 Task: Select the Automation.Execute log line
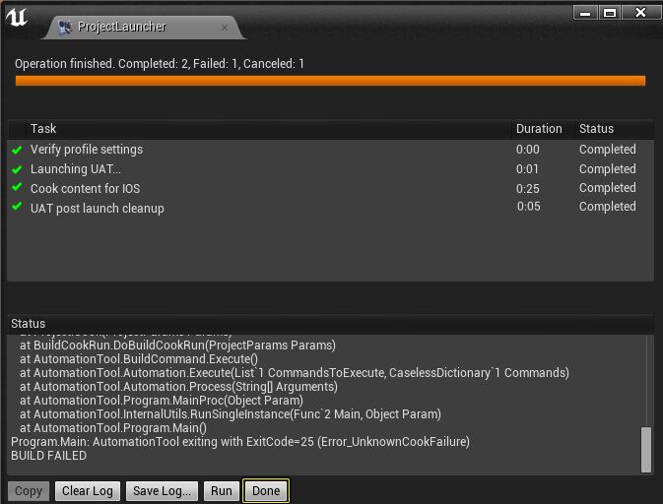click(295, 373)
